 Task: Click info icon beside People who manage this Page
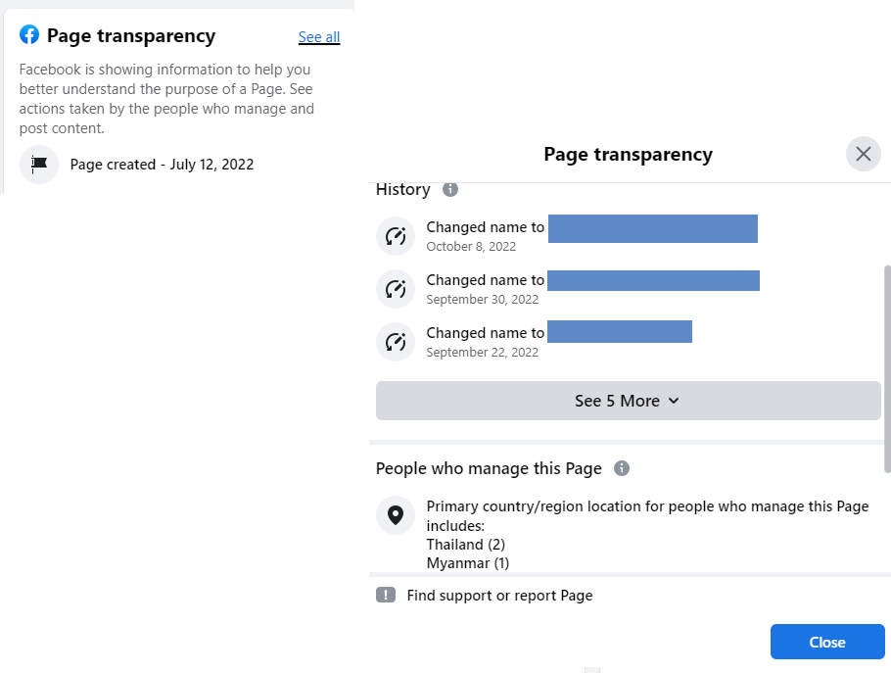(x=622, y=468)
